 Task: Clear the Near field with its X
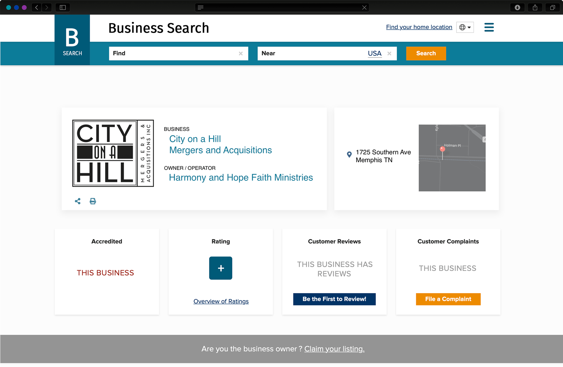pos(389,53)
